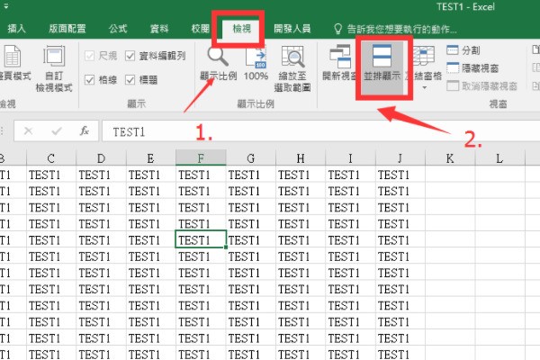The height and width of the screenshot is (360, 540).
Task: Switch to the 插入 tab
Action: [16, 29]
